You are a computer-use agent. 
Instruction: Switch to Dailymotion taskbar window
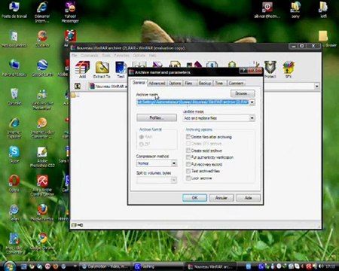[x=105, y=266]
